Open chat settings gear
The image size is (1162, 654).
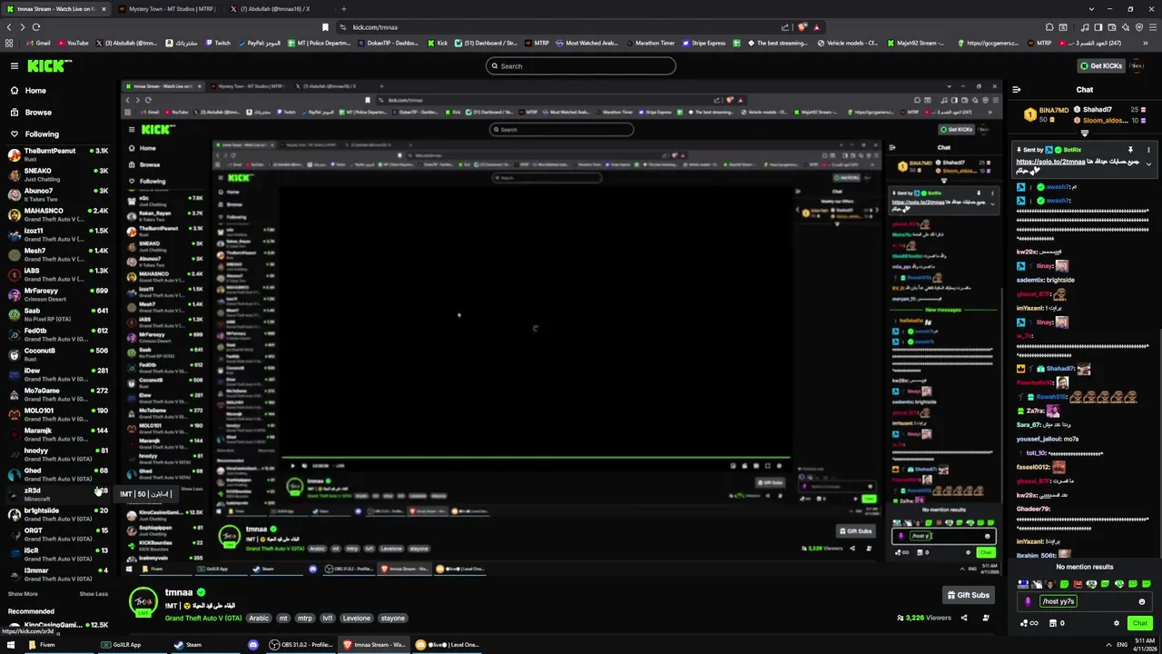(x=1117, y=623)
